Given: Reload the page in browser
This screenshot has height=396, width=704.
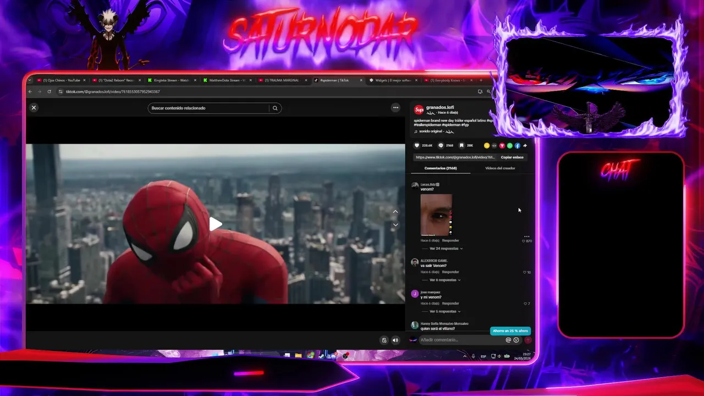Looking at the screenshot, I should click(49, 91).
